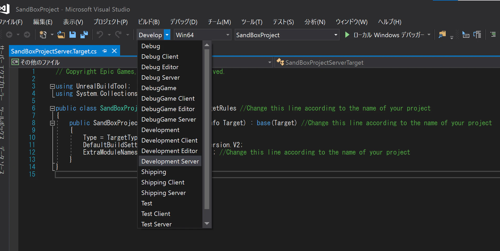Click the green Start Debugging play icon
Image resolution: width=500 pixels, height=251 pixels.
point(347,35)
